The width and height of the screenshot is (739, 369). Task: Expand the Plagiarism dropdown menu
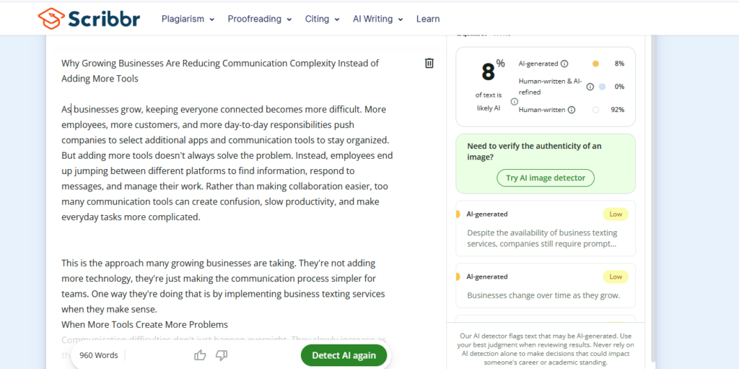[188, 19]
